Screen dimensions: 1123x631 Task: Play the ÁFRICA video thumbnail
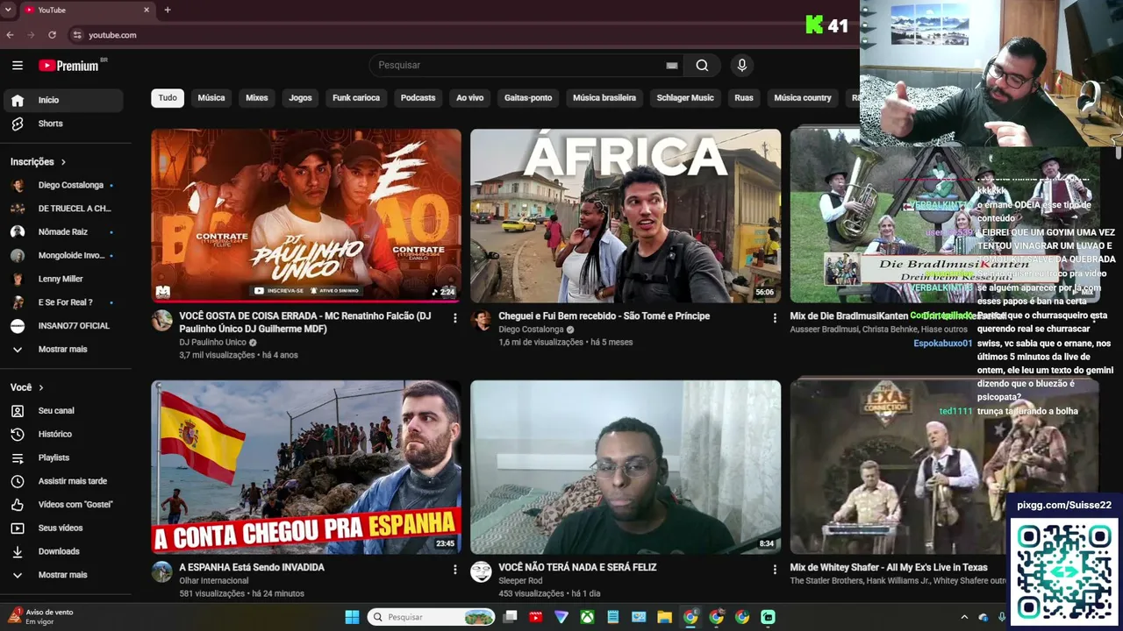[x=626, y=216]
